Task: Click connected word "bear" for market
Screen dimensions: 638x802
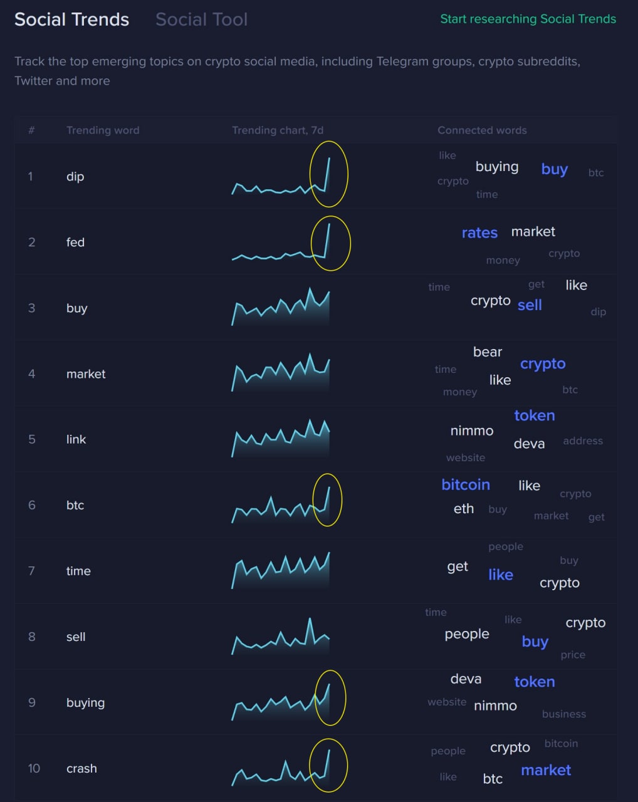Action: coord(488,352)
